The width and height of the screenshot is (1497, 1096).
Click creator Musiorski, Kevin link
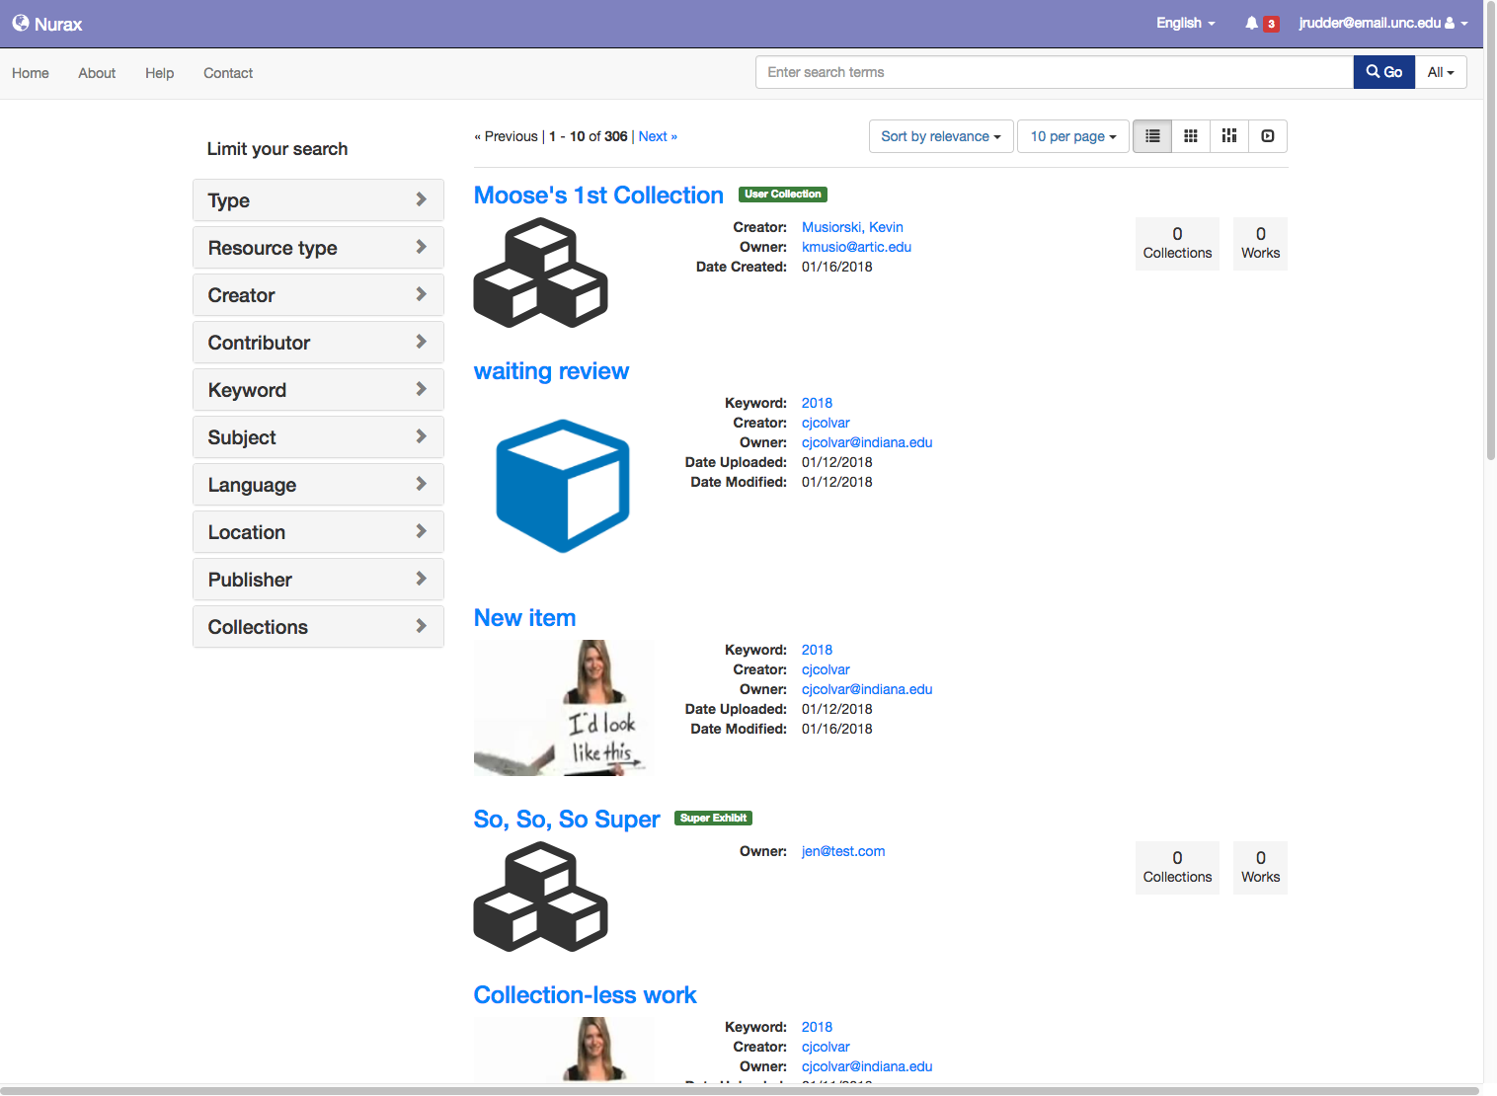(x=852, y=227)
